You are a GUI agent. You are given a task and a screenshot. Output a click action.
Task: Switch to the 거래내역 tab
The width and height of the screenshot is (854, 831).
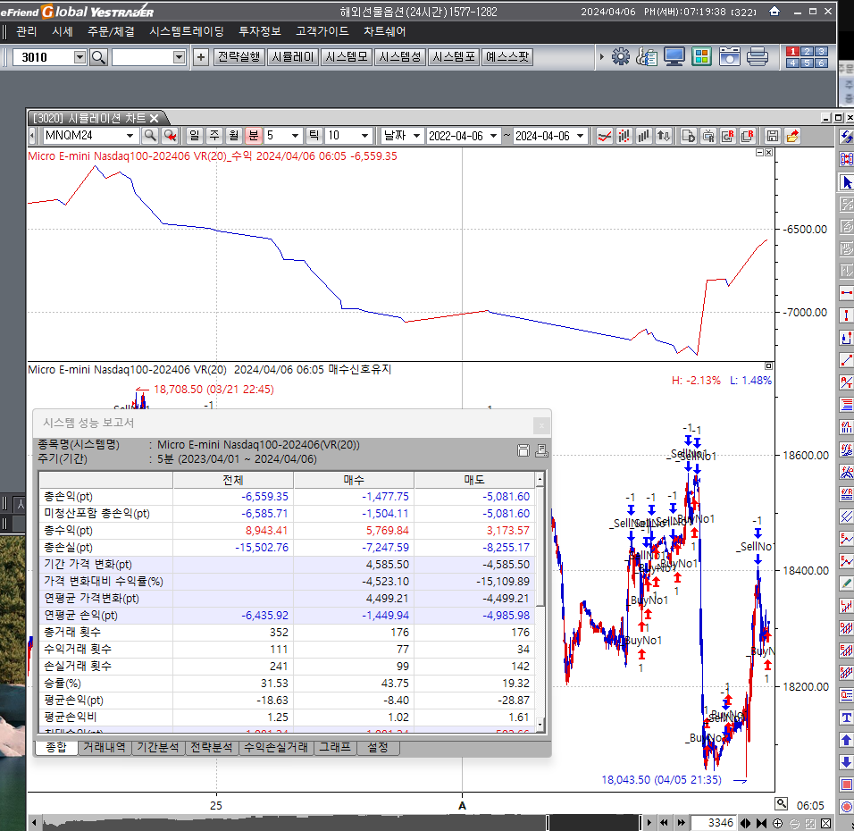[105, 747]
